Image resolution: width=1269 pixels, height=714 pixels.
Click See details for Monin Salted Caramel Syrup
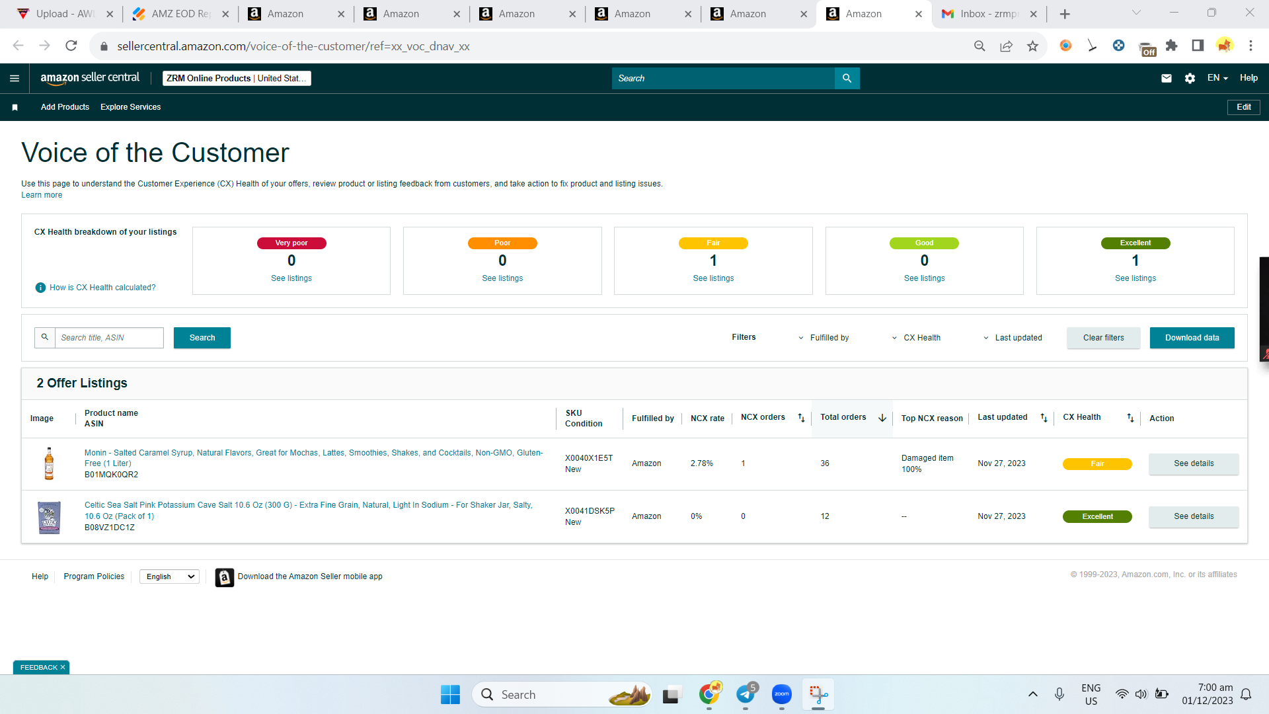[x=1194, y=463]
